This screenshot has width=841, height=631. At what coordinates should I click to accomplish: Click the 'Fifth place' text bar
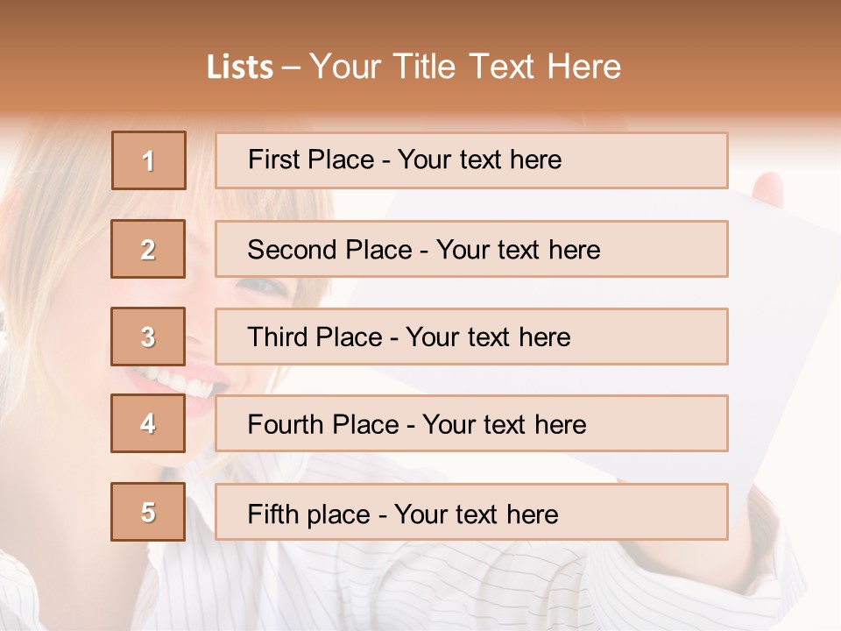[x=471, y=512]
